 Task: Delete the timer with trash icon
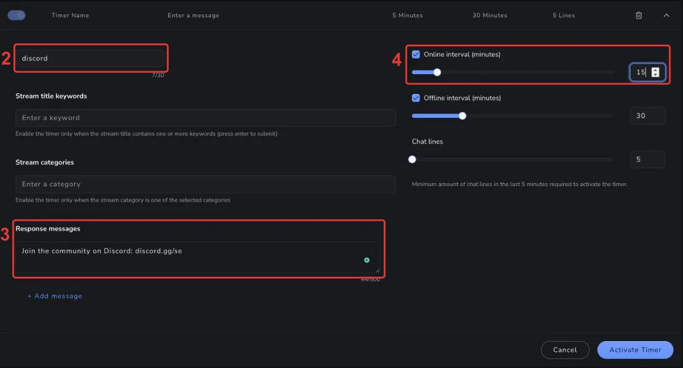tap(639, 16)
